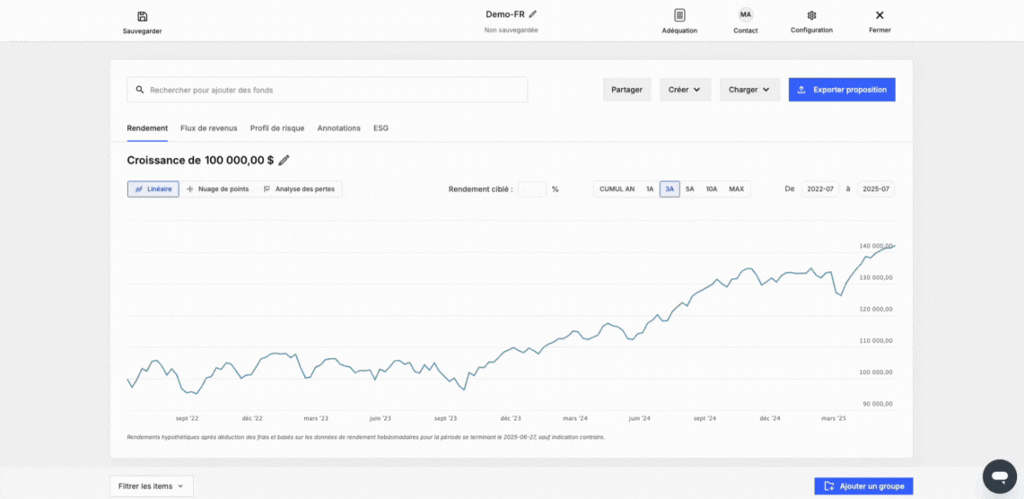Switch to the ESG tab
The height and width of the screenshot is (499, 1024).
[x=381, y=128]
